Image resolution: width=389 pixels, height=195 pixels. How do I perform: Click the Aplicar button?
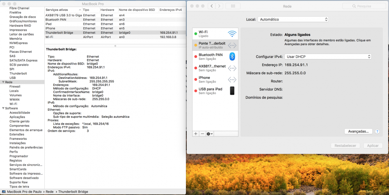pos(373,146)
